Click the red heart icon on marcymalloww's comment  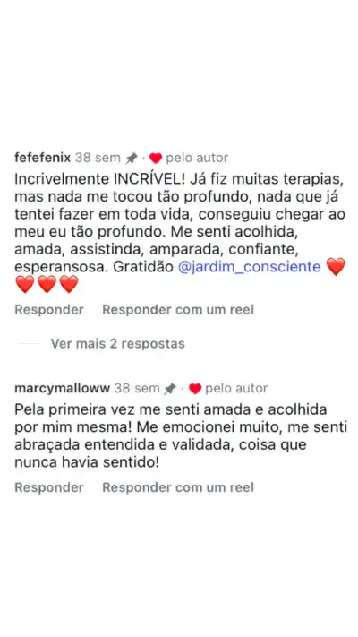(195, 389)
